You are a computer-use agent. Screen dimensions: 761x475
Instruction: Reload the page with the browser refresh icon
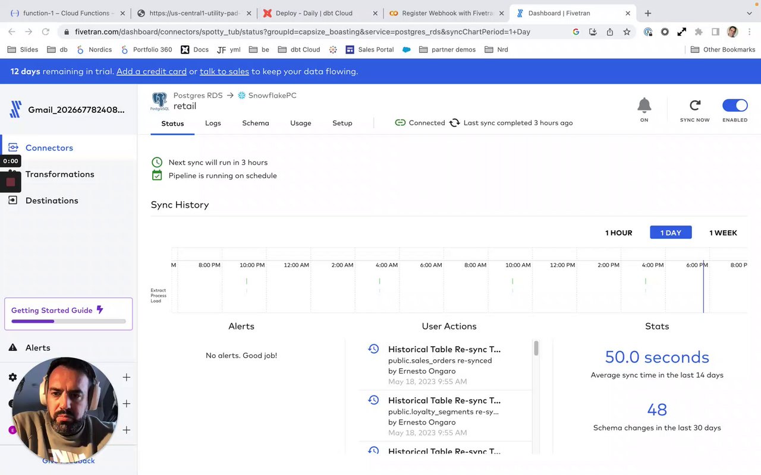45,31
